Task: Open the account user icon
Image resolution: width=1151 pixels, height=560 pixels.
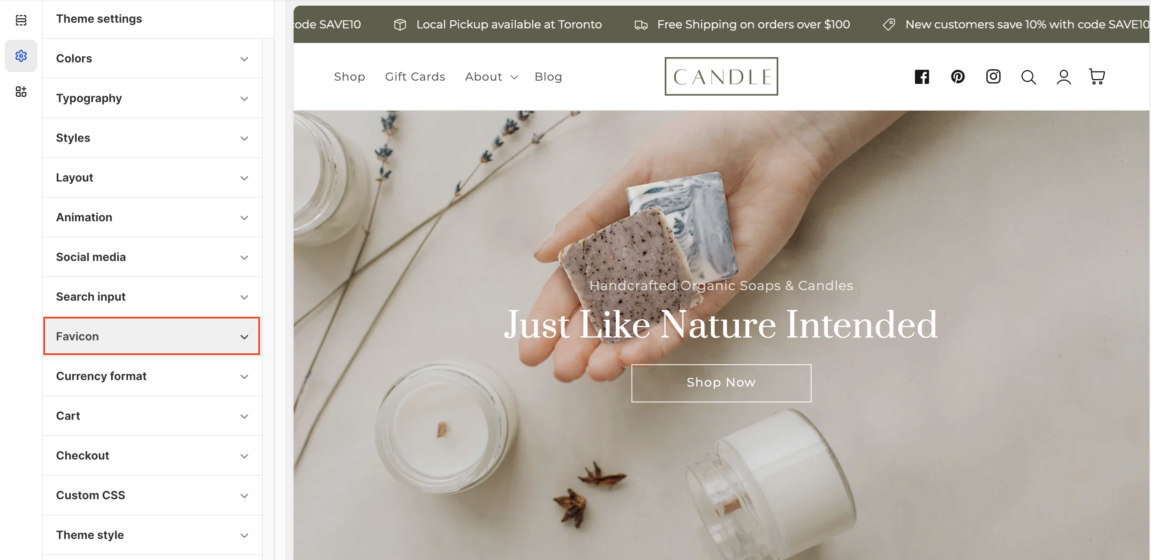Action: point(1063,77)
